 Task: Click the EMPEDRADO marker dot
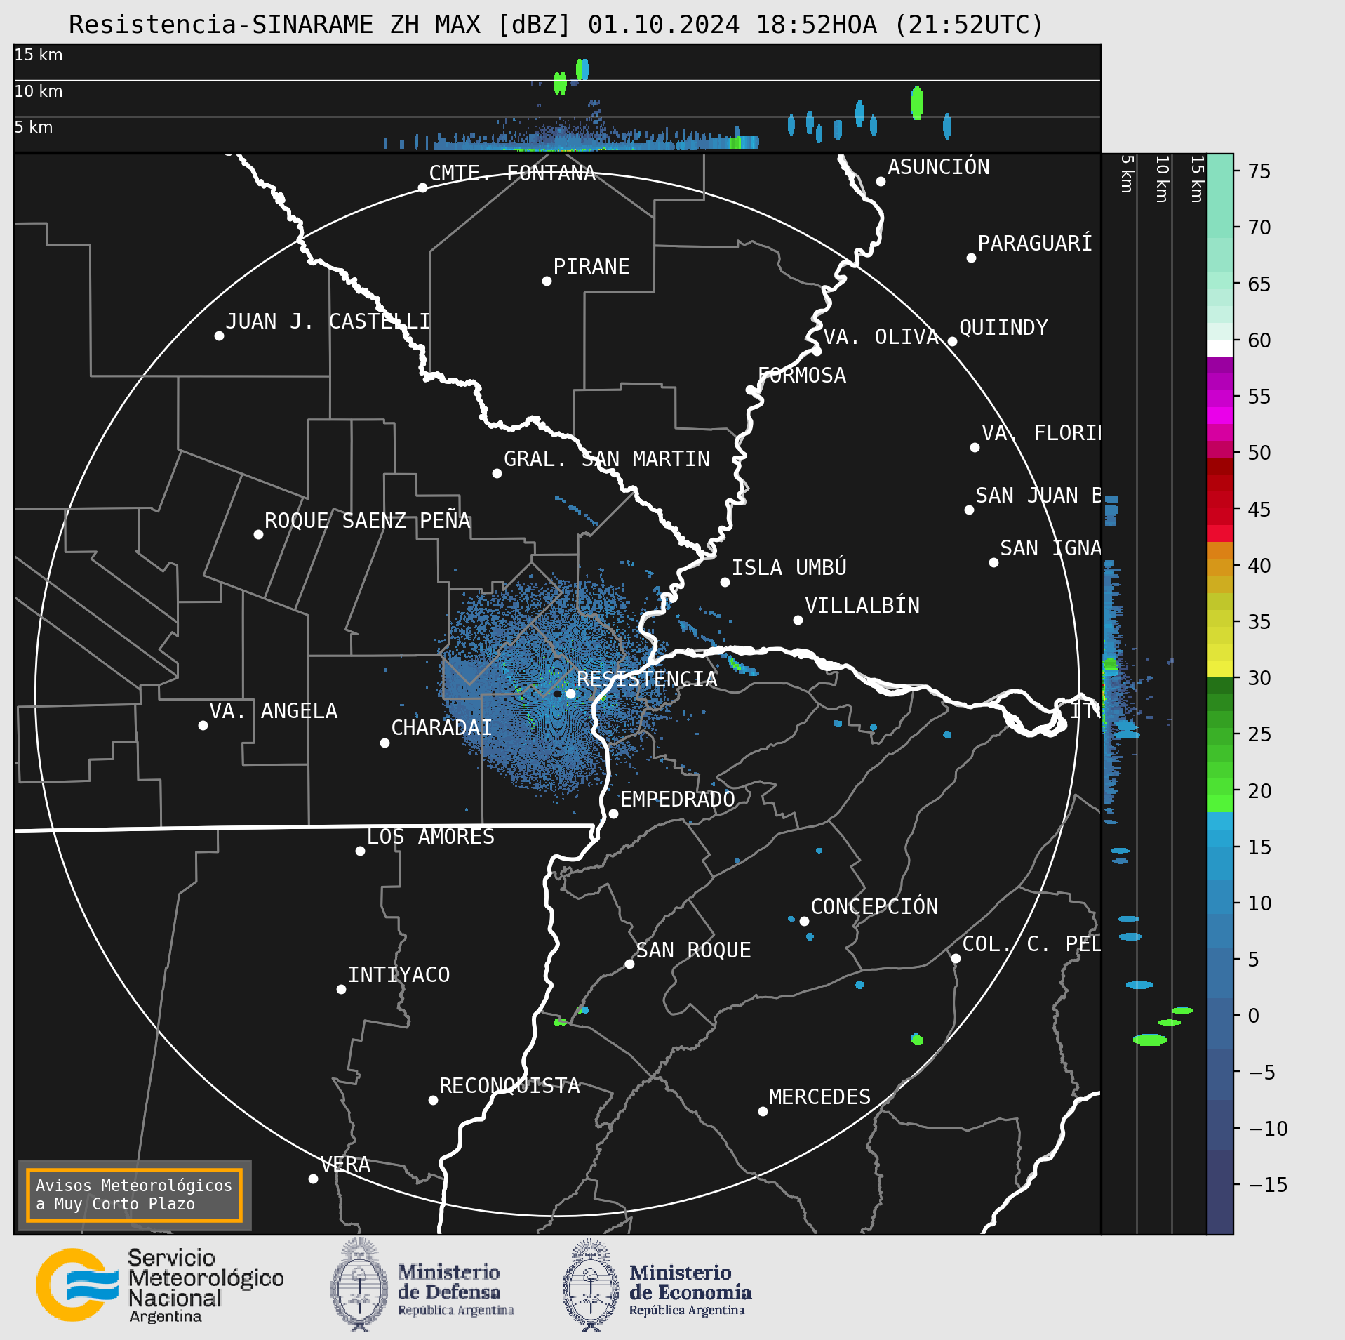click(613, 814)
